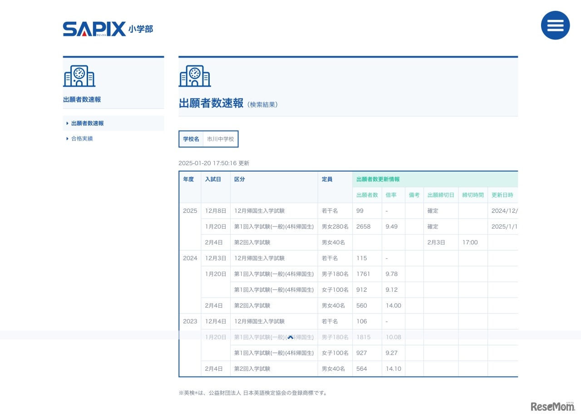Click the 学校名 blue label badge
The image size is (581, 417).
point(190,139)
